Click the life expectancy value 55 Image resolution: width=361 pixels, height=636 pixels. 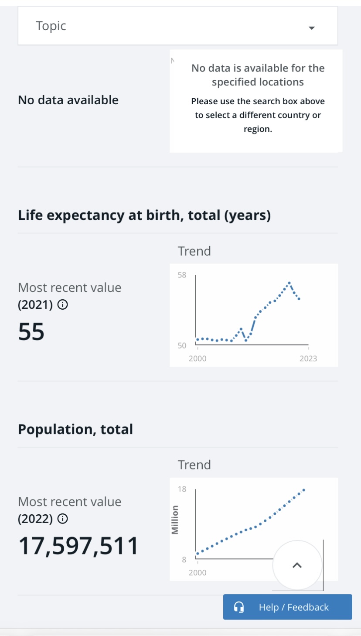tap(31, 332)
